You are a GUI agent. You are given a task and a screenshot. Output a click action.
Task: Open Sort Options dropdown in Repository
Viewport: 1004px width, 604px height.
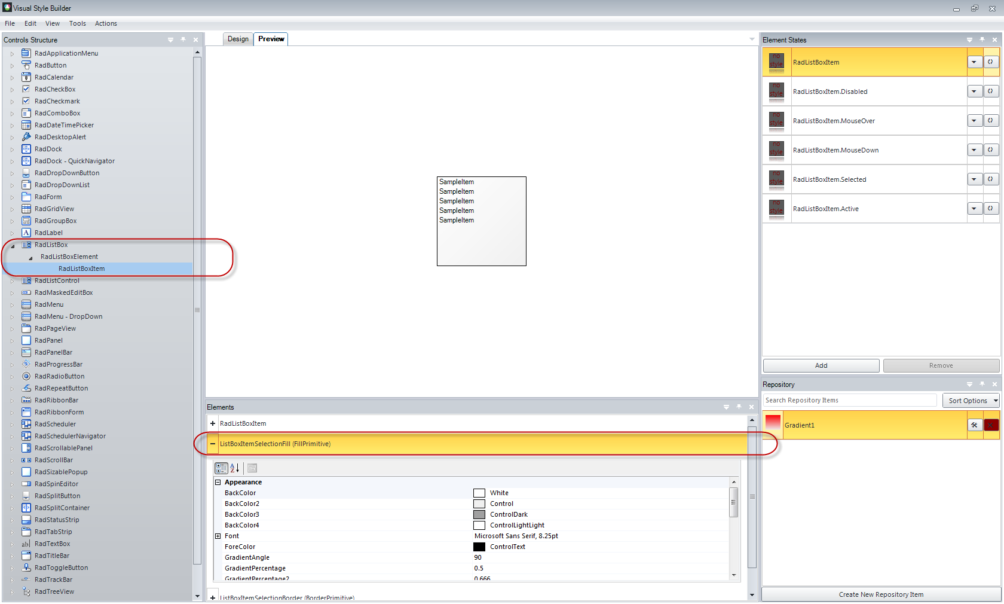coord(971,401)
